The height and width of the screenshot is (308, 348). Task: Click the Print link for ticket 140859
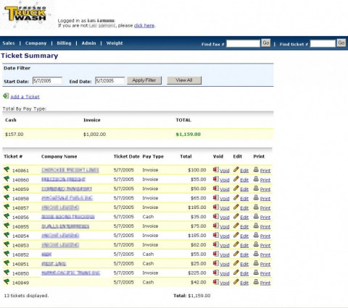click(x=265, y=189)
